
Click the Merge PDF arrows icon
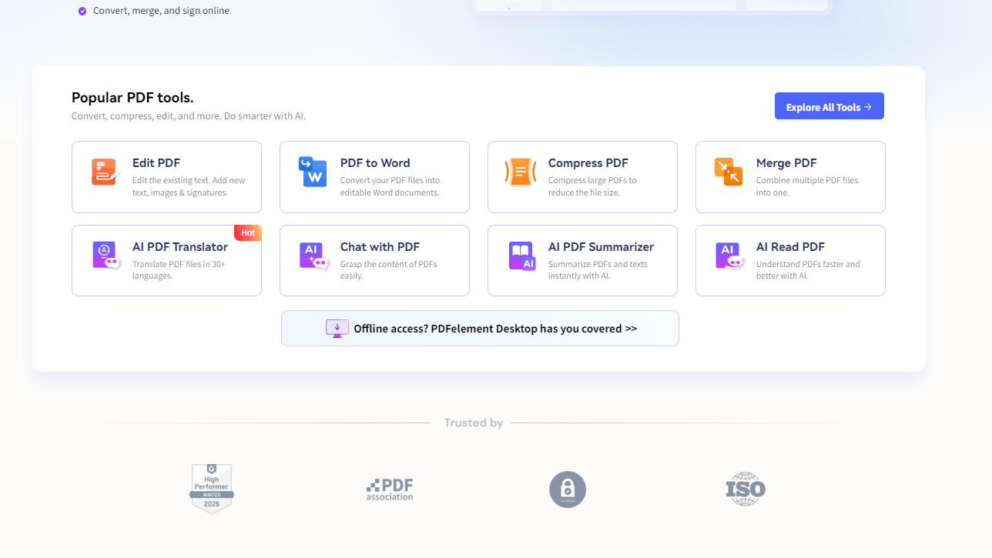click(729, 172)
